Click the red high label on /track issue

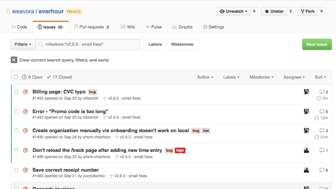click(180, 150)
